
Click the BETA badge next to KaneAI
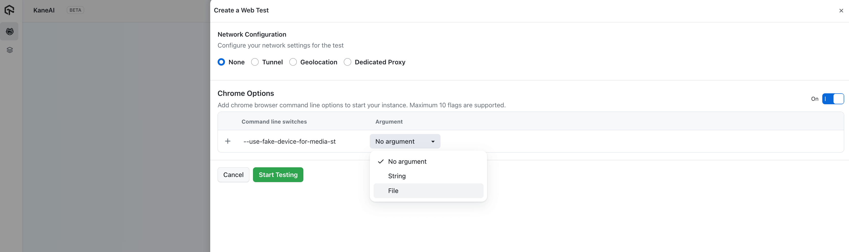pyautogui.click(x=75, y=10)
